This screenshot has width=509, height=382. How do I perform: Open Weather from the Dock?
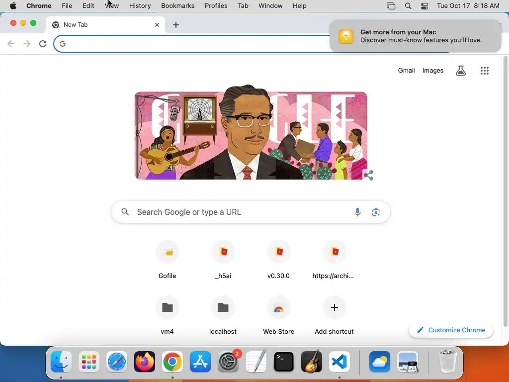379,362
